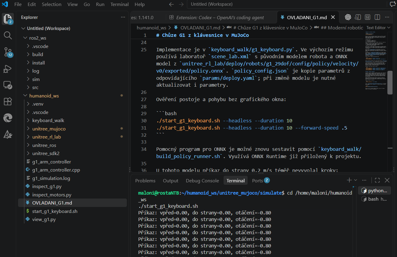Open markdown preview to the side
Image resolution: width=397 pixels, height=257 pixels.
tap(358, 17)
